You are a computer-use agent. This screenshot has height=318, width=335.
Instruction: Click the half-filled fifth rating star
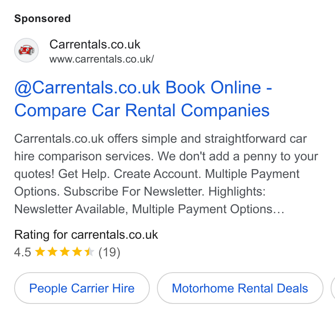(89, 251)
